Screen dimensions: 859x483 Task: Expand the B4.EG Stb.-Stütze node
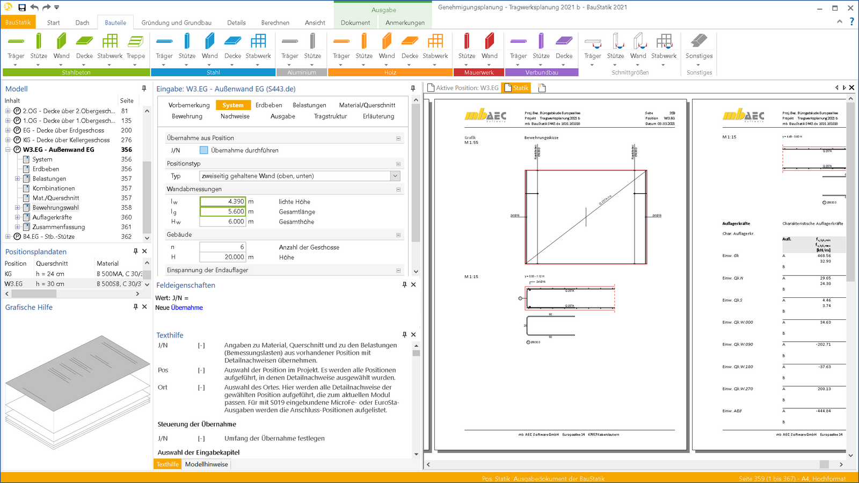tap(8, 237)
